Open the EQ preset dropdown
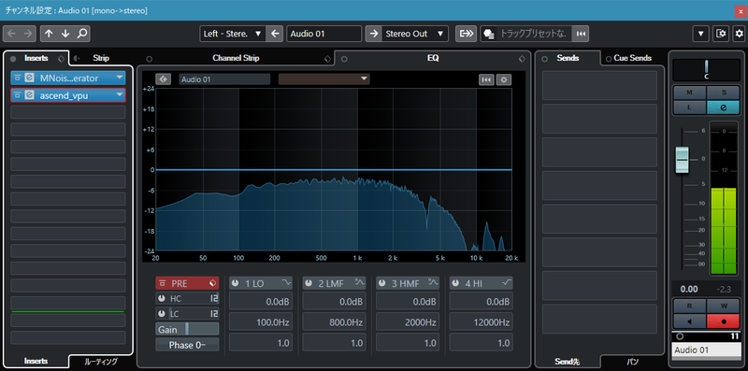Screen dimensions: 748x371 point(324,79)
